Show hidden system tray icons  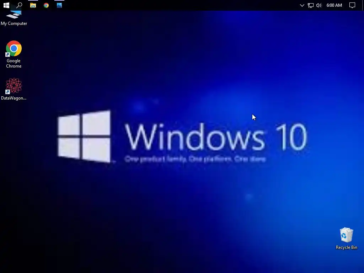point(302,5)
